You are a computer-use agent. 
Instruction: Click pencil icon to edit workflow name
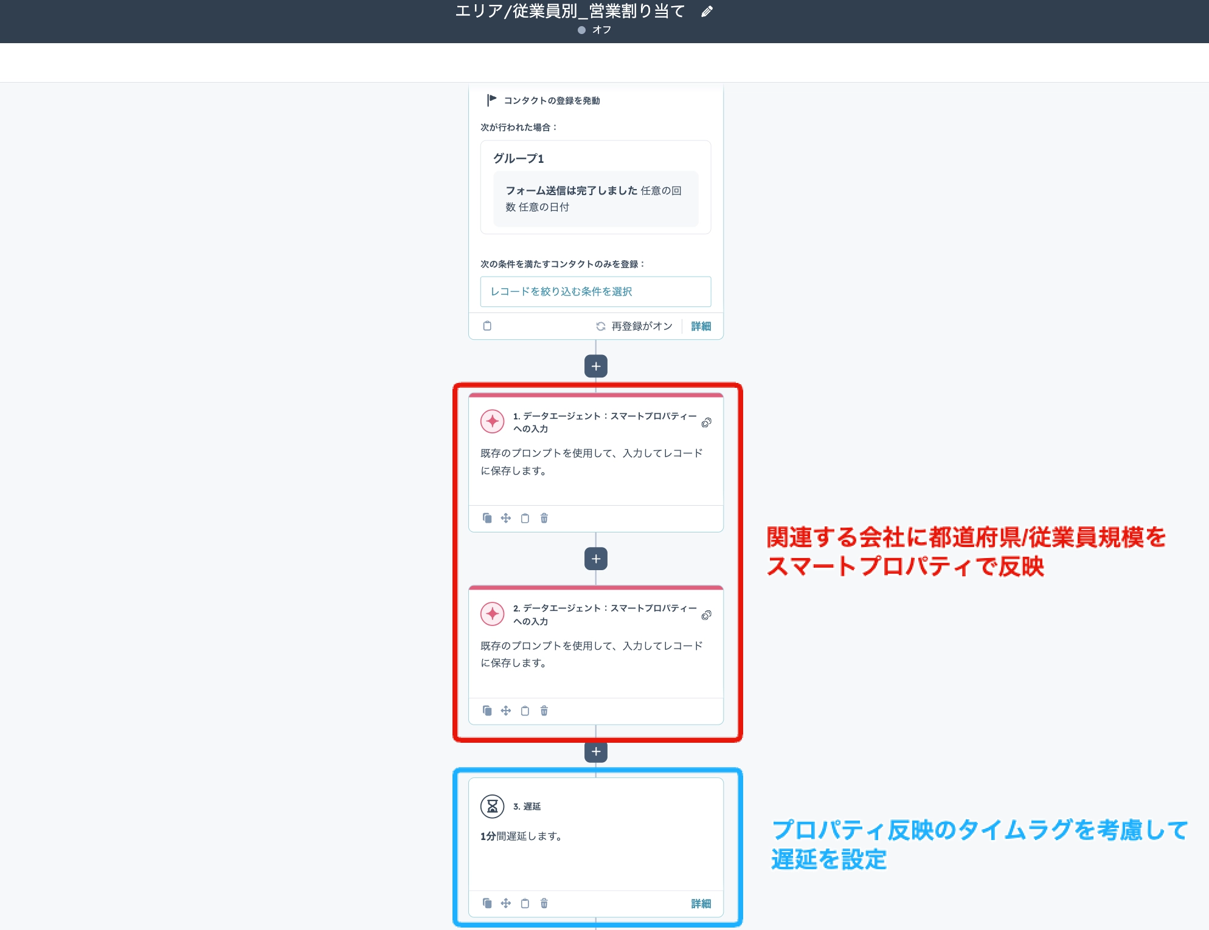click(707, 12)
